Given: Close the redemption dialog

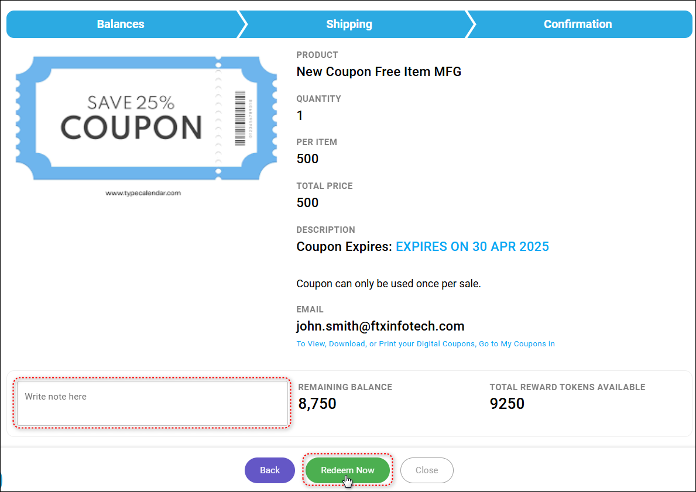Looking at the screenshot, I should pyautogui.click(x=427, y=470).
